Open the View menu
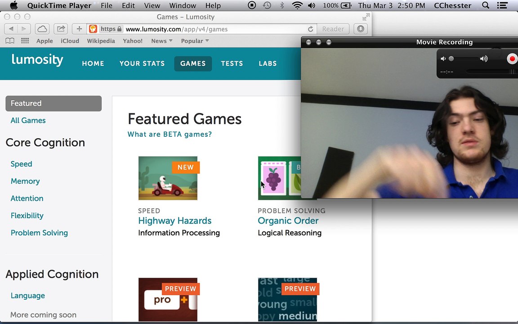Viewport: 518px width, 324px height. coord(152,5)
